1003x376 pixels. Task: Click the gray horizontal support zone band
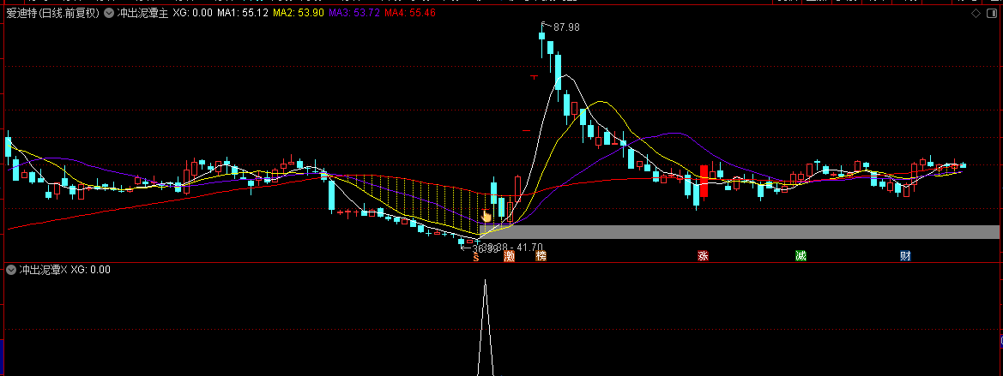(739, 232)
